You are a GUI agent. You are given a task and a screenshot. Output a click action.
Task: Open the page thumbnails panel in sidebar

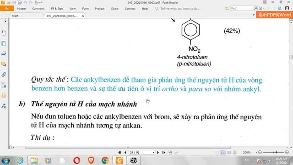[x=4, y=44]
